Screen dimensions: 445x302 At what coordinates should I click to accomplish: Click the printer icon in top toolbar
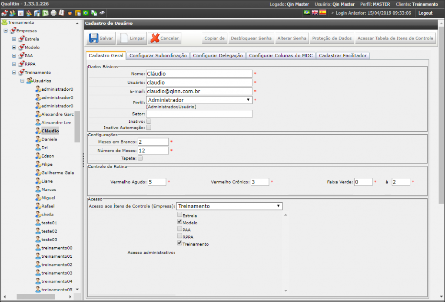(53, 13)
